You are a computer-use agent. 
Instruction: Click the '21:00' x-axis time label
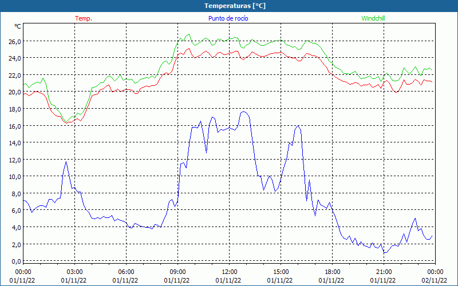pos(384,272)
